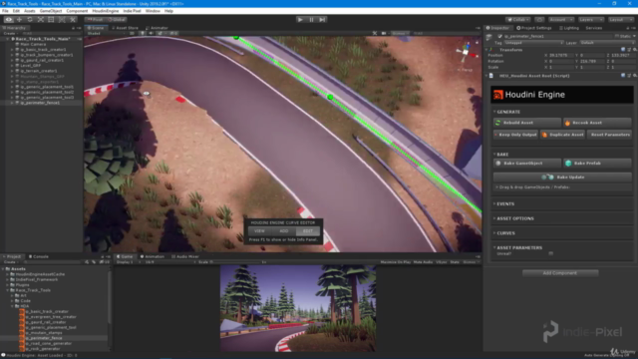Click Bake Update button

[x=562, y=178]
